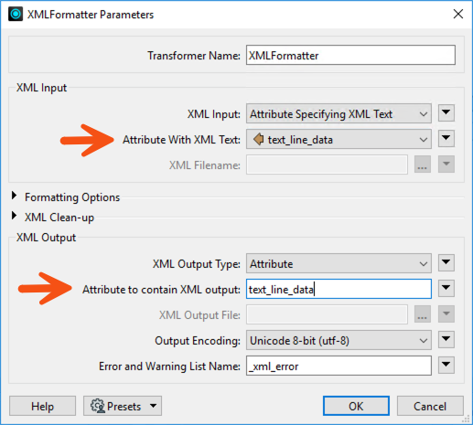Click the FME app icon in title bar
Image resolution: width=473 pixels, height=425 pixels.
pos(16,14)
